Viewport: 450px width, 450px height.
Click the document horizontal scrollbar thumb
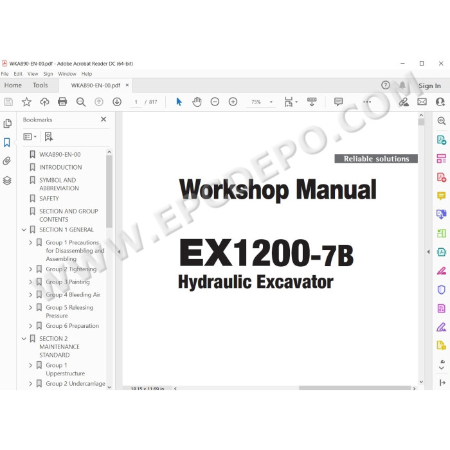point(355,388)
